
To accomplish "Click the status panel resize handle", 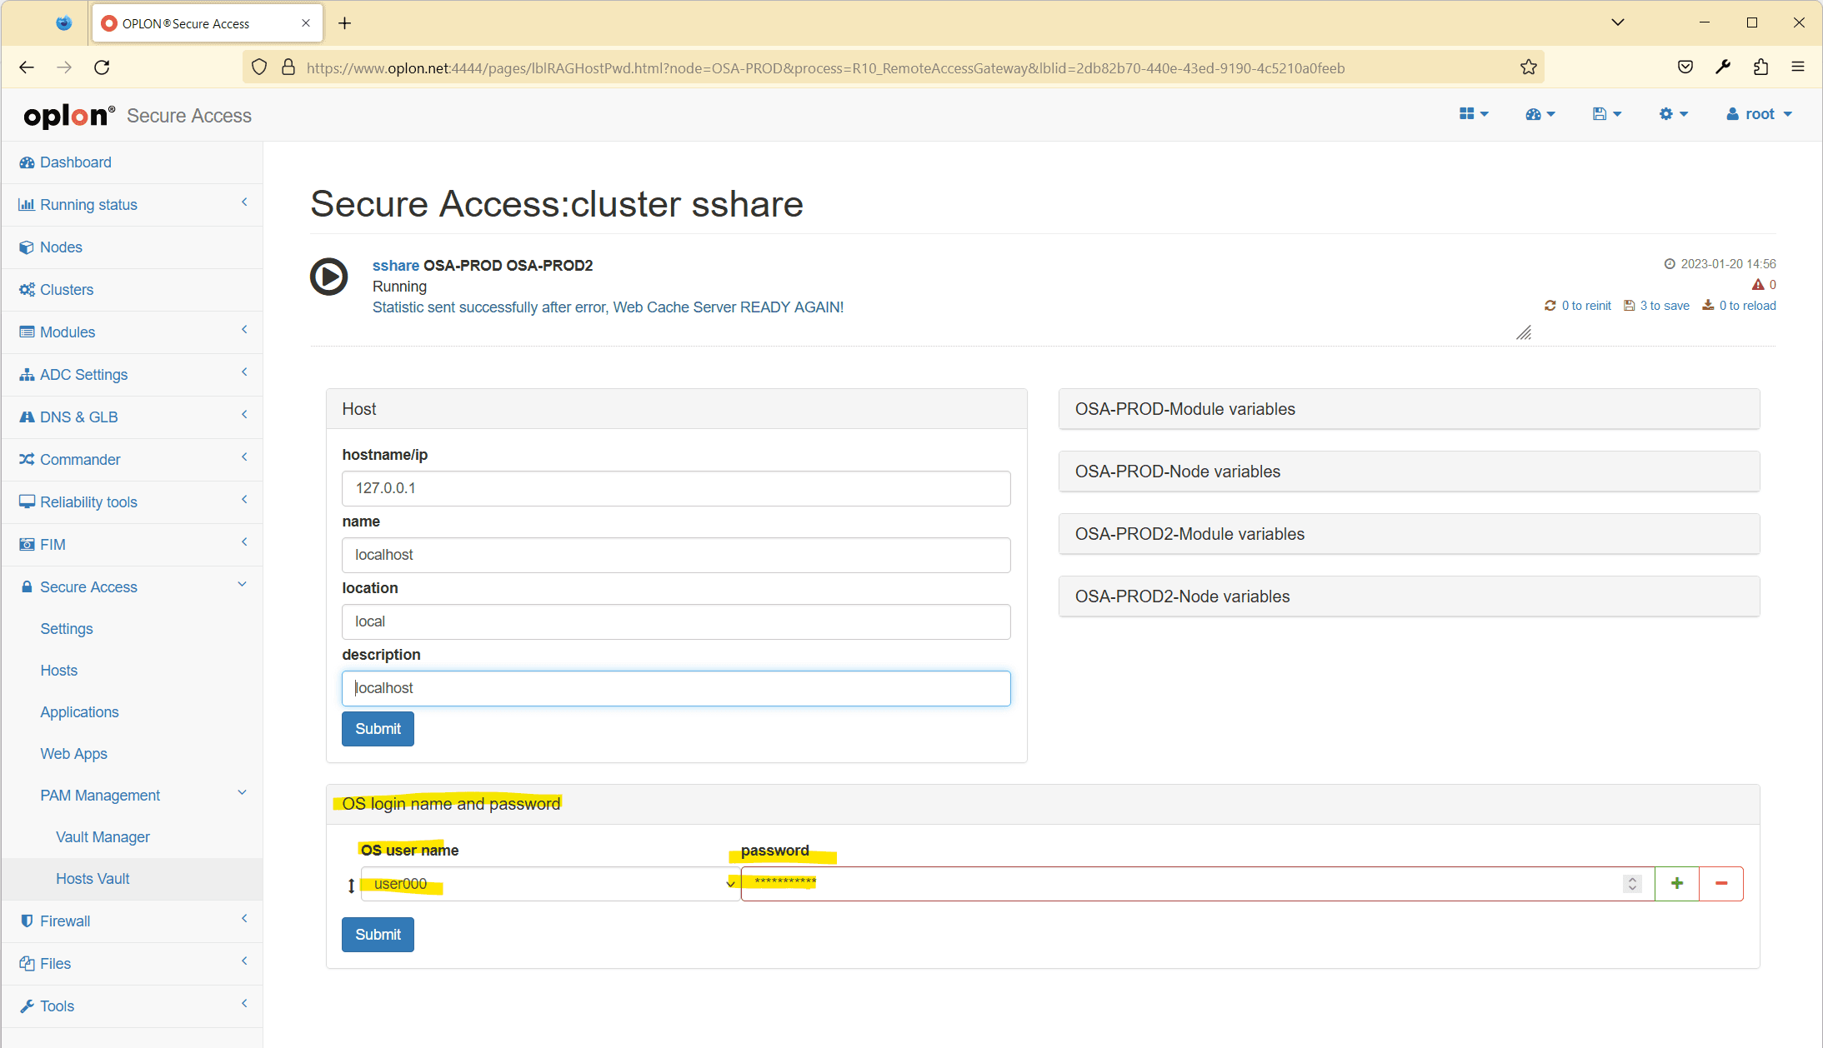I will [x=1524, y=333].
